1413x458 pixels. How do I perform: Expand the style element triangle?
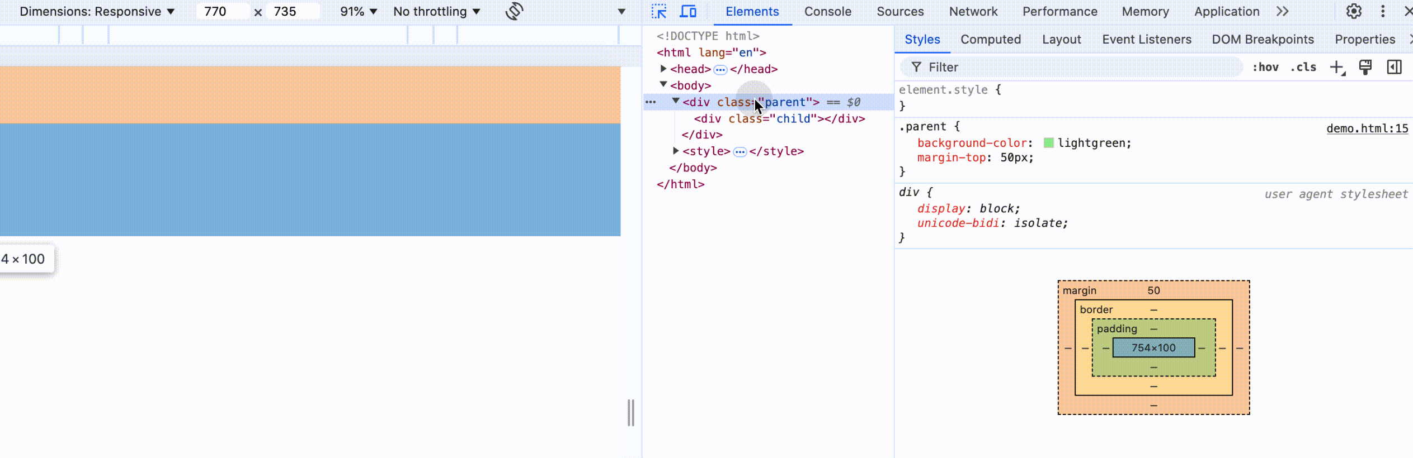pos(676,151)
